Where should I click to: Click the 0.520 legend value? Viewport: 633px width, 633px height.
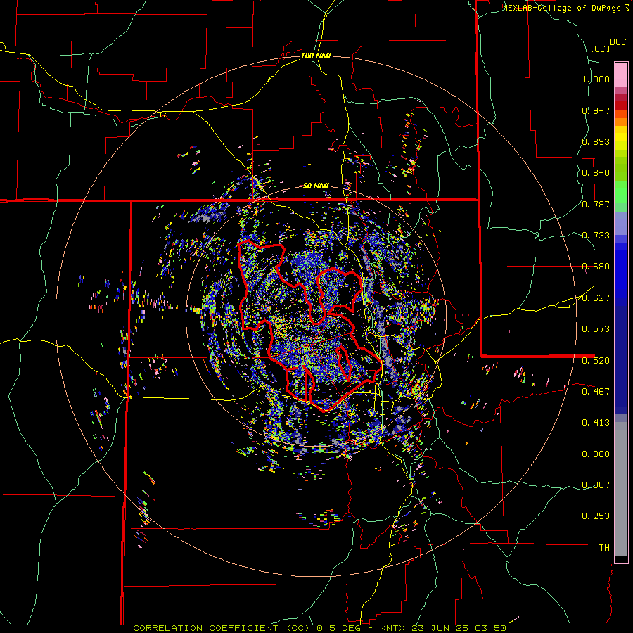(x=596, y=361)
